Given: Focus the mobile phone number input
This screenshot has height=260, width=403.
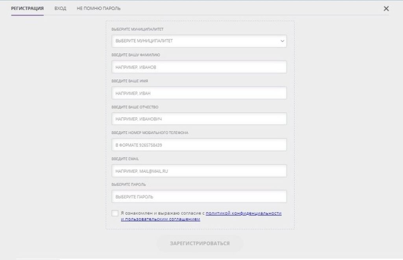Looking at the screenshot, I should pos(199,145).
